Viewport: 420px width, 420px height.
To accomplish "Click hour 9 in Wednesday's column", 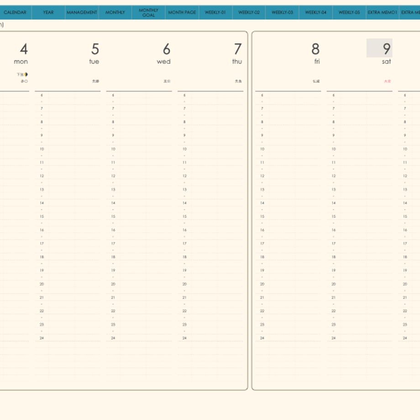I will pos(113,136).
